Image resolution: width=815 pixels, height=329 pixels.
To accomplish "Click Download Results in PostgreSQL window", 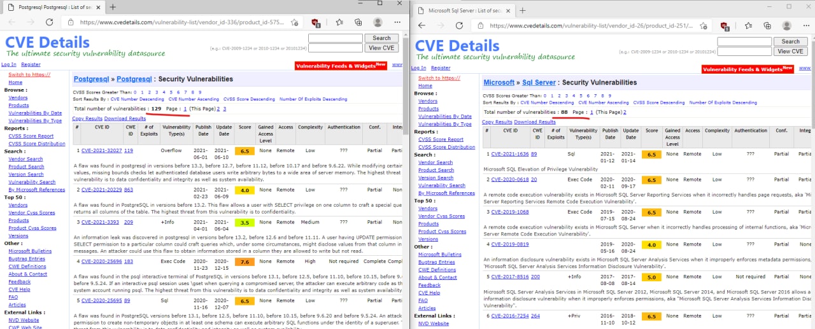I will click(x=125, y=118).
